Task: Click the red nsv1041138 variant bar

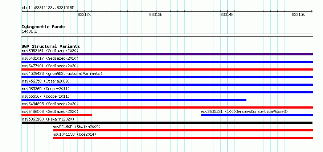Action: point(183,138)
